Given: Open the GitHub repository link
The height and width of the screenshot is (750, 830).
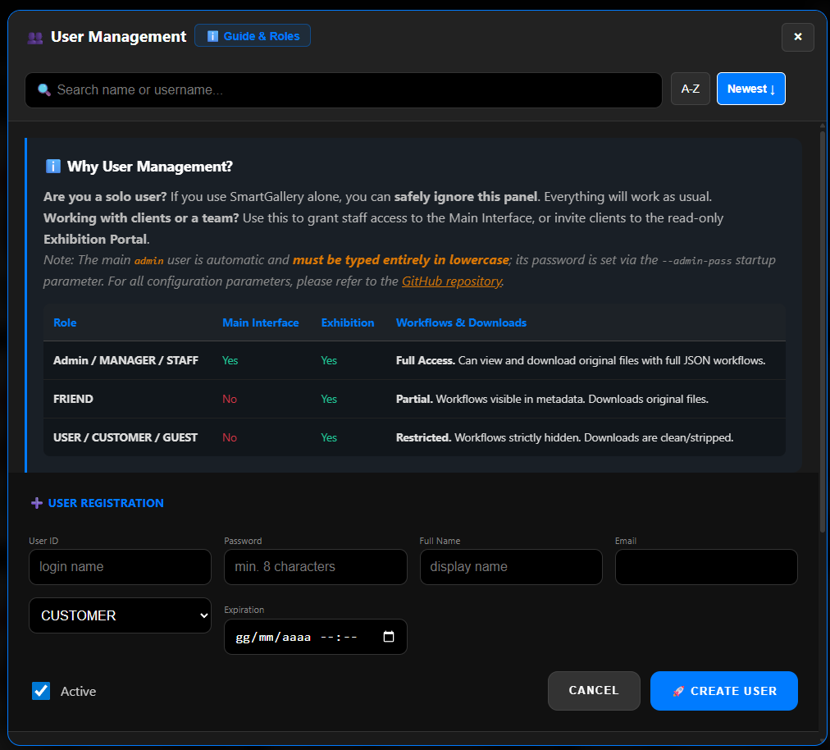Looking at the screenshot, I should (451, 281).
